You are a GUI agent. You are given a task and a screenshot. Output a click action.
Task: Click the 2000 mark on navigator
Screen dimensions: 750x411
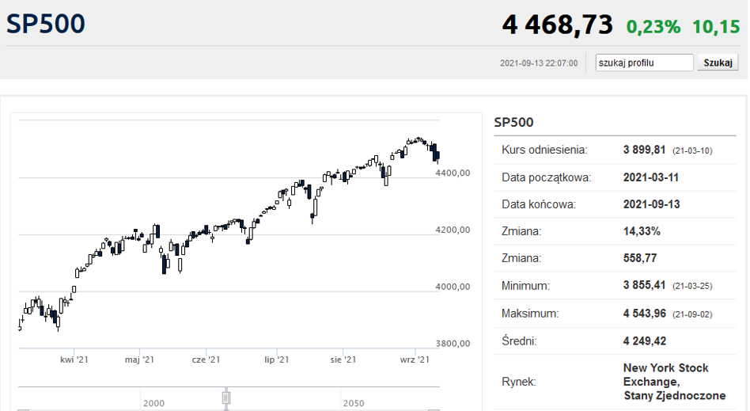pos(154,403)
